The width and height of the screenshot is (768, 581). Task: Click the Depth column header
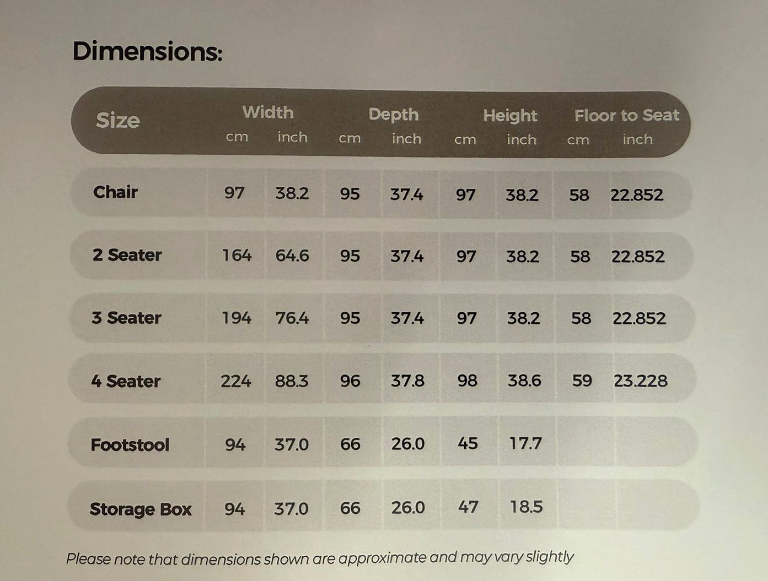pyautogui.click(x=394, y=115)
